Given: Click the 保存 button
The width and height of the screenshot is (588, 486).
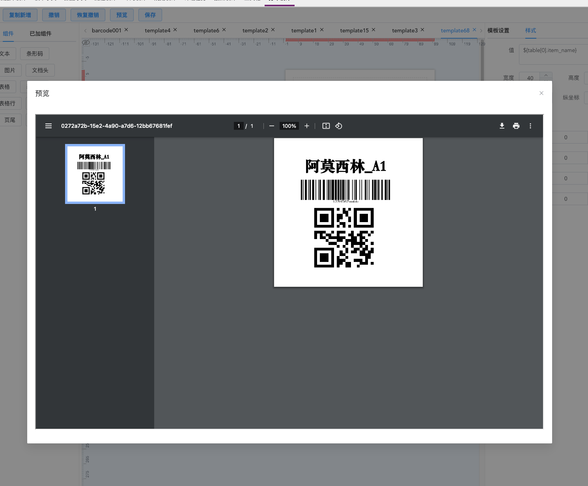Looking at the screenshot, I should pyautogui.click(x=150, y=15).
